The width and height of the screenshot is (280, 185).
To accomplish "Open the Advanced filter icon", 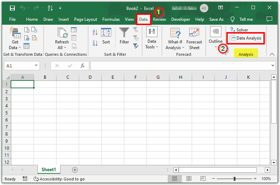I will coord(136,46).
